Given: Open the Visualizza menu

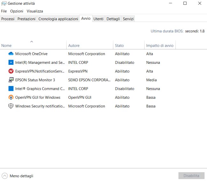Looking at the screenshot, I should point(35,11).
